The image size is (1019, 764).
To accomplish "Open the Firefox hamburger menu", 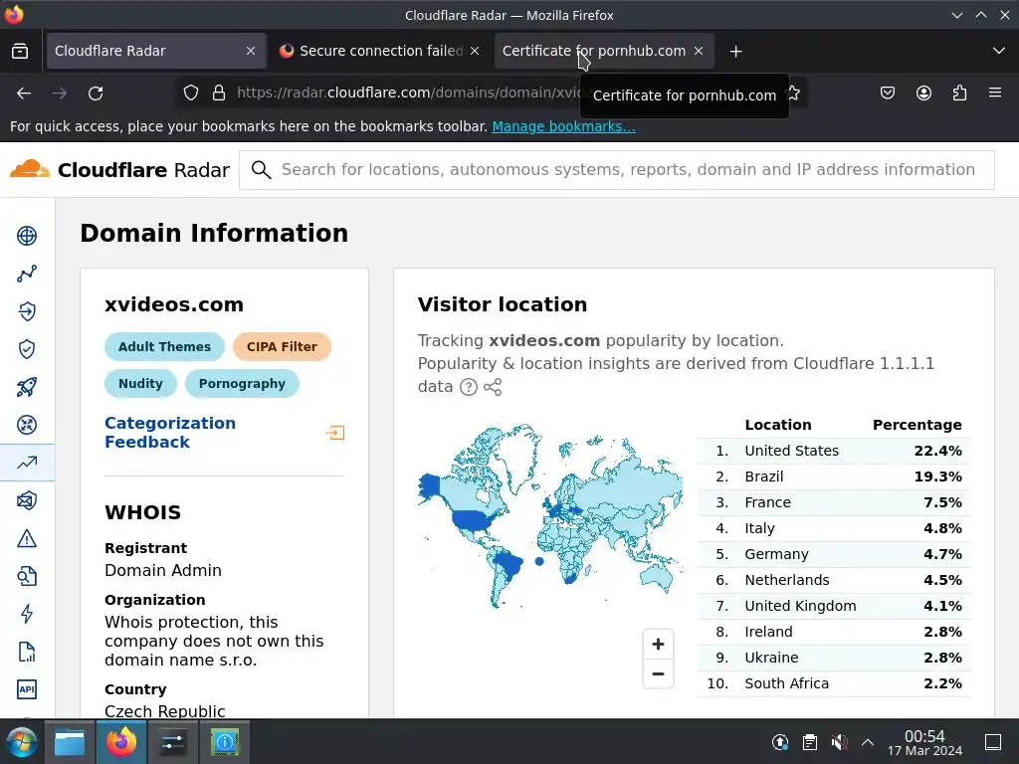I will point(995,93).
